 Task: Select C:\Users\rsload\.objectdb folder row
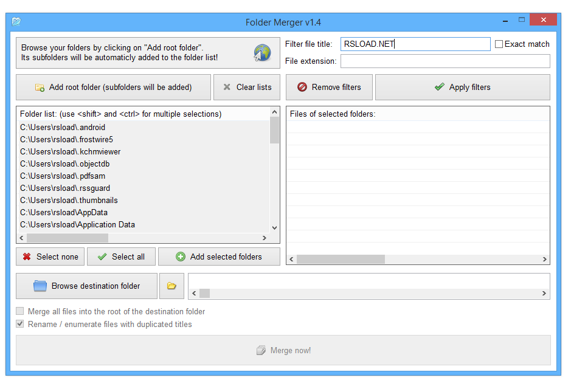coord(144,164)
